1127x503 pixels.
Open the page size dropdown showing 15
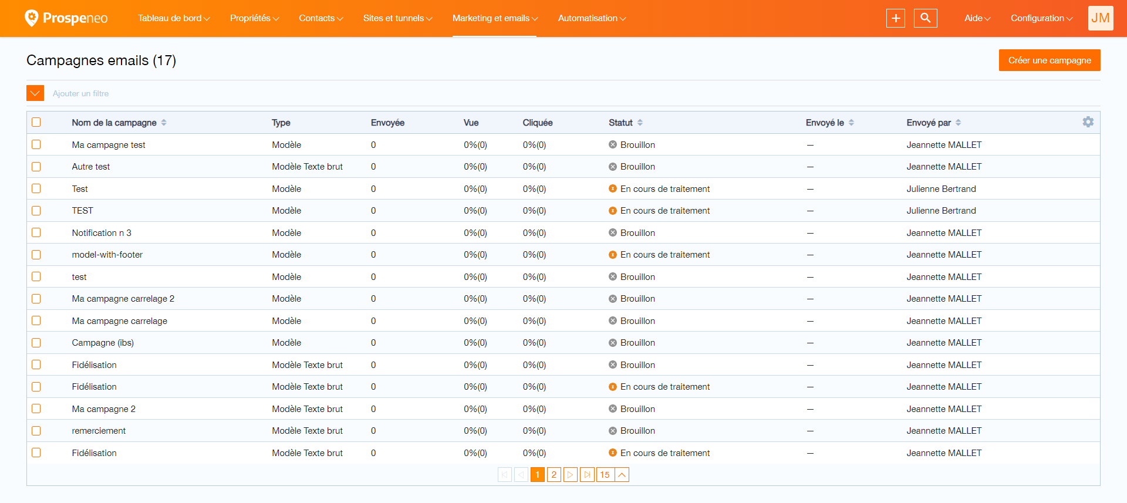613,475
